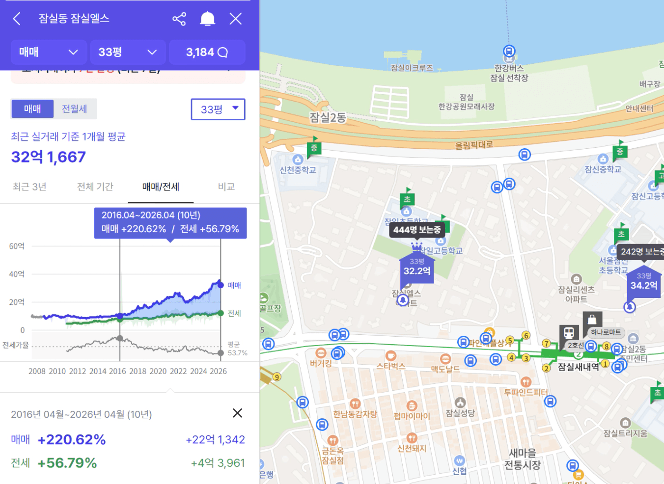Image resolution: width=664 pixels, height=484 pixels.
Task: Click the 하나로마트 shopping bag icon
Action: [592, 320]
